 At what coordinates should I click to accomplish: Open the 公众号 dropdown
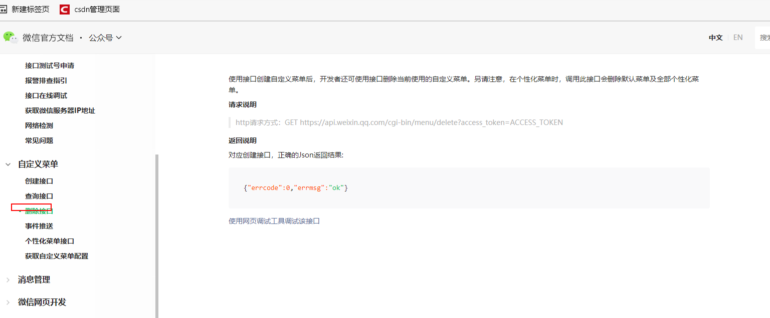105,37
